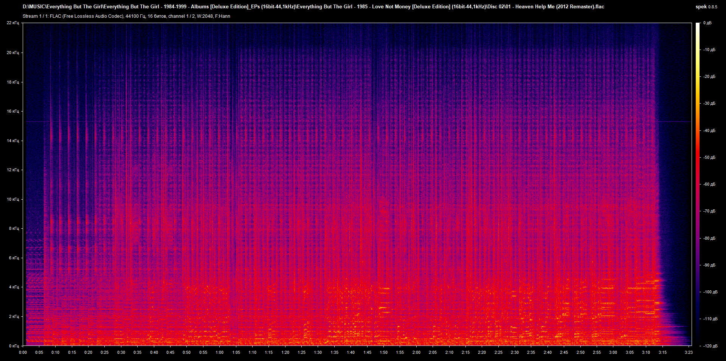Click the '2:30' time axis label
The image size is (726, 361).
(x=515, y=352)
